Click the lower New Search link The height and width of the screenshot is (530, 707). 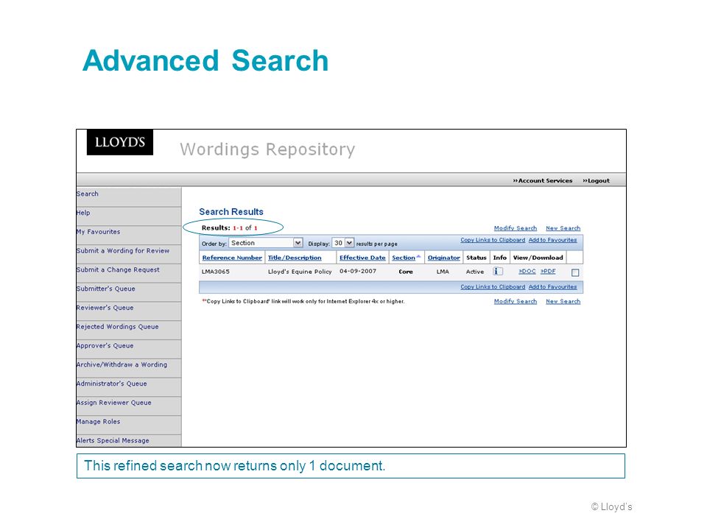pyautogui.click(x=563, y=301)
